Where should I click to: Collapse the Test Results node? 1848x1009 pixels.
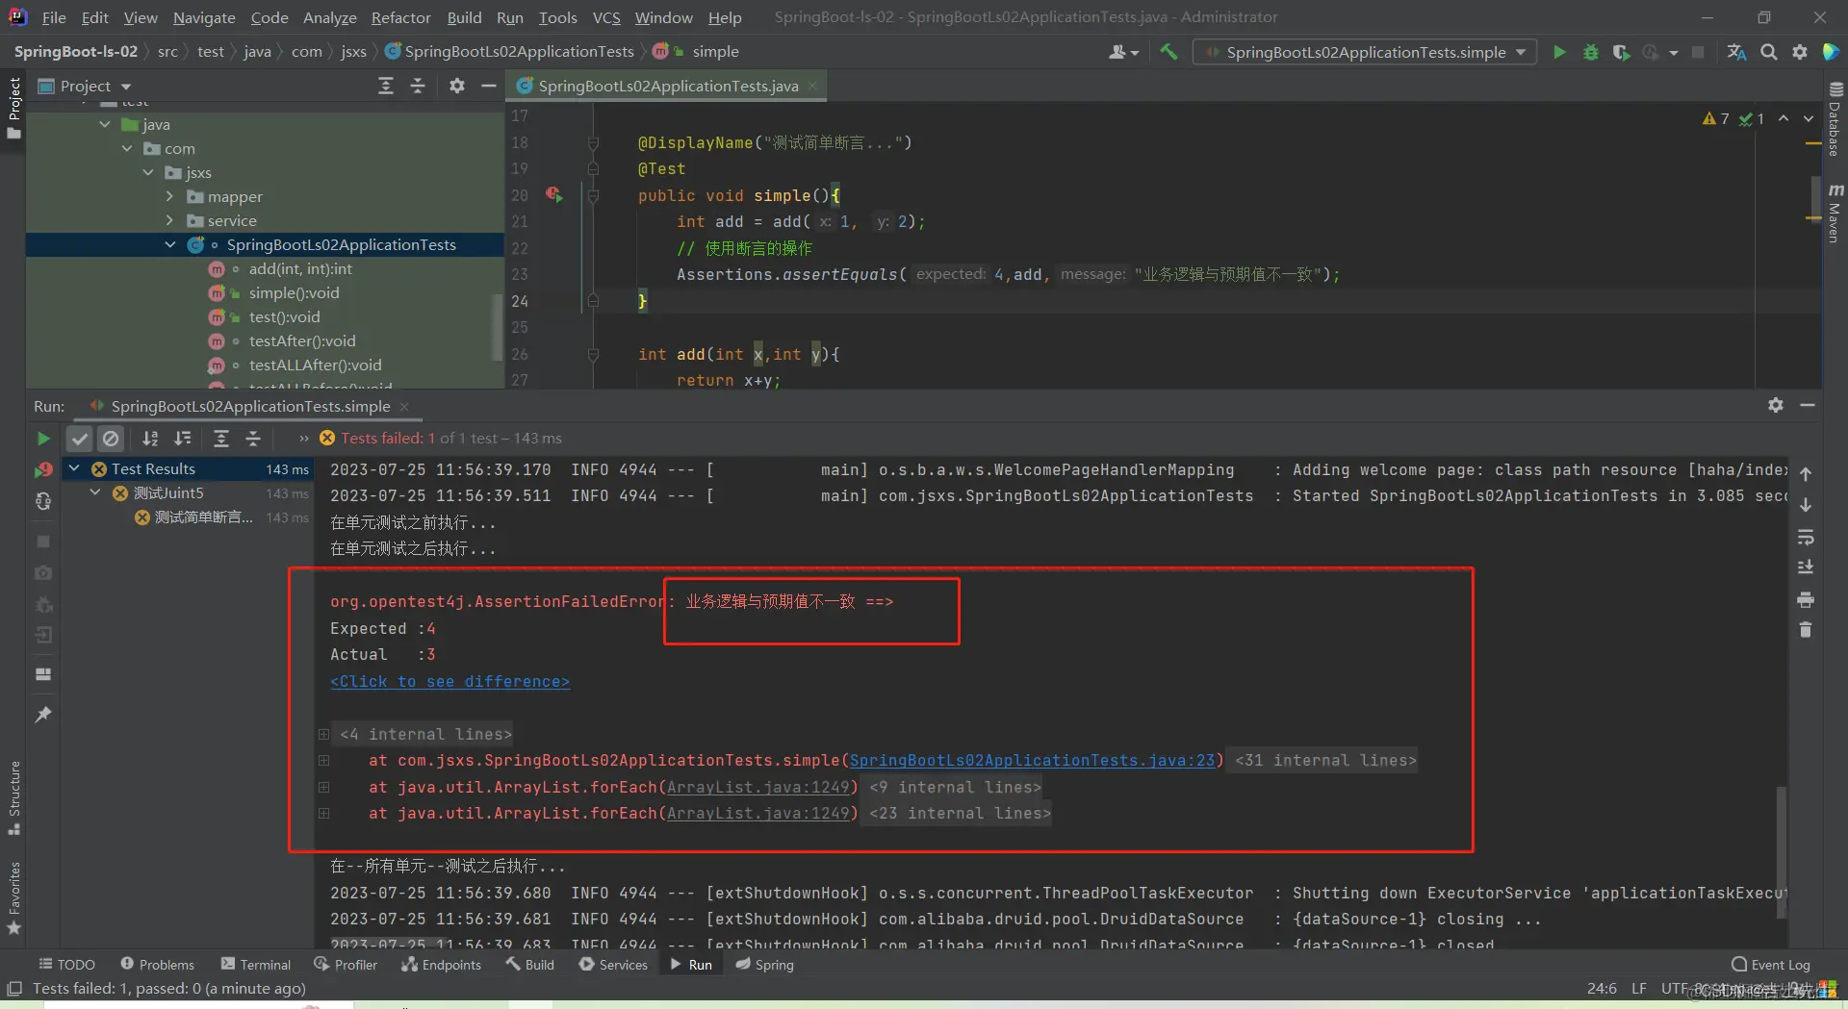pos(74,468)
